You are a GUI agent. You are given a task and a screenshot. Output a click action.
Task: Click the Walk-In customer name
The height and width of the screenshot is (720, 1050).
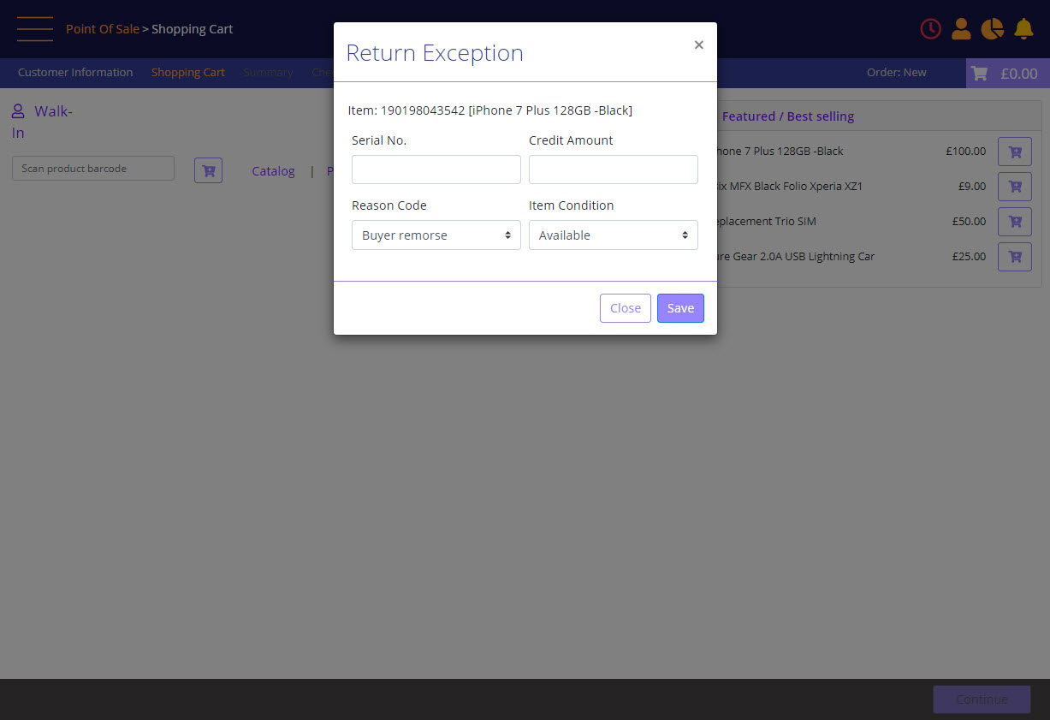[42, 122]
